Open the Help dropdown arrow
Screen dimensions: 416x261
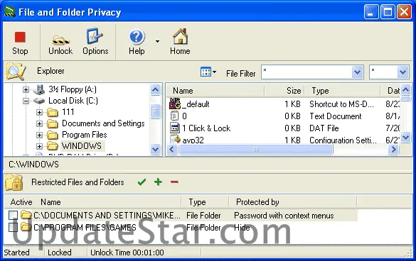[x=157, y=42]
